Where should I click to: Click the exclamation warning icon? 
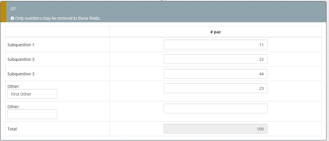(12, 18)
